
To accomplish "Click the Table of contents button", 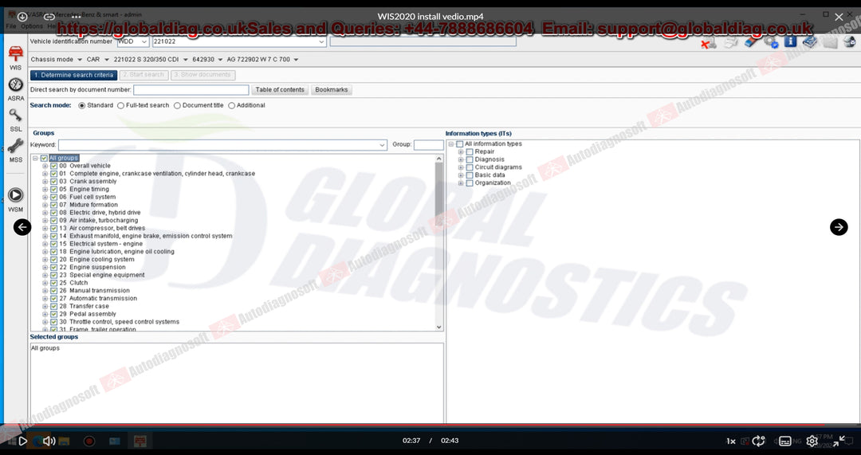I will (280, 90).
